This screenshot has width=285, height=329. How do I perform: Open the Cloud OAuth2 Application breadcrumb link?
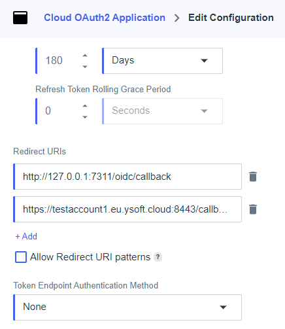(105, 18)
